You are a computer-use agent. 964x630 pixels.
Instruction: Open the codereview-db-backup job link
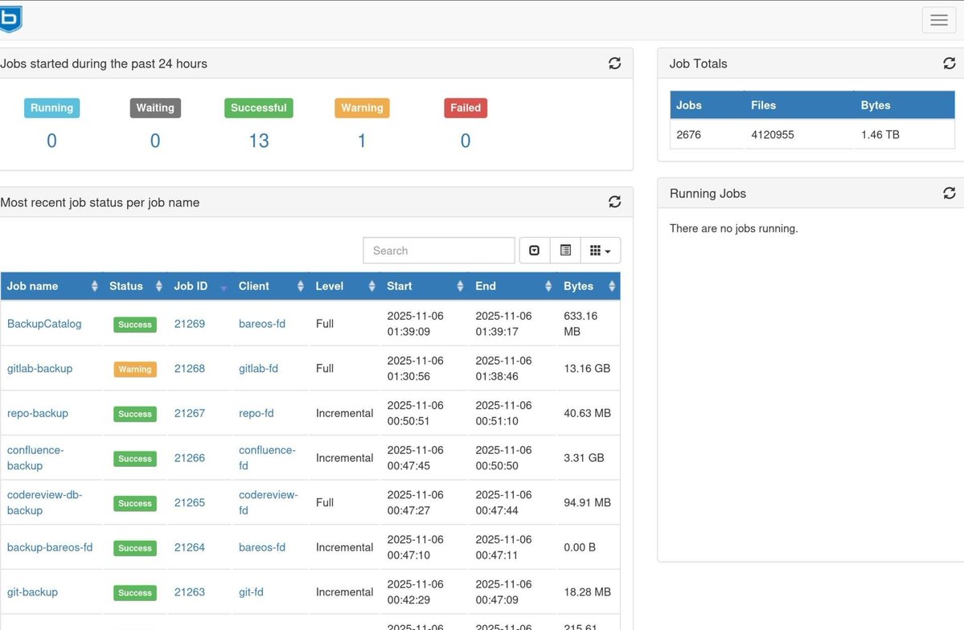44,502
